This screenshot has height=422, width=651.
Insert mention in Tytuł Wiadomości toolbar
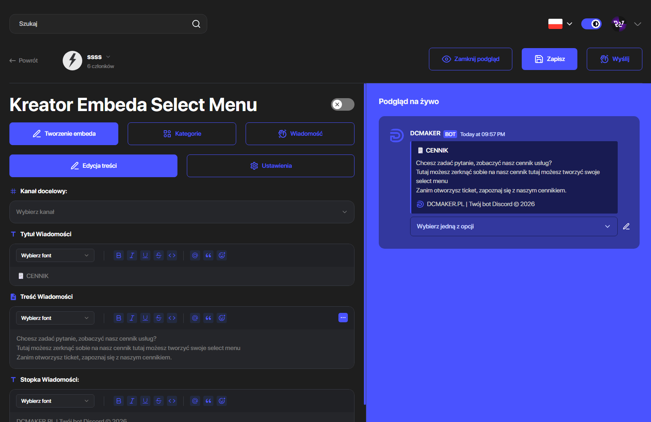pos(195,255)
